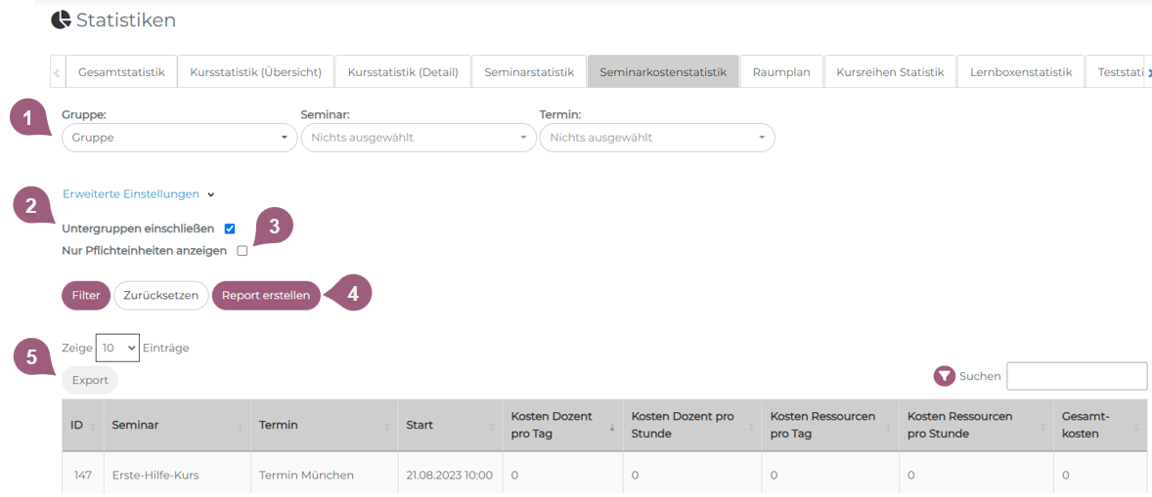The height and width of the screenshot is (497, 1152).
Task: Open the Termin dropdown
Action: coord(656,138)
